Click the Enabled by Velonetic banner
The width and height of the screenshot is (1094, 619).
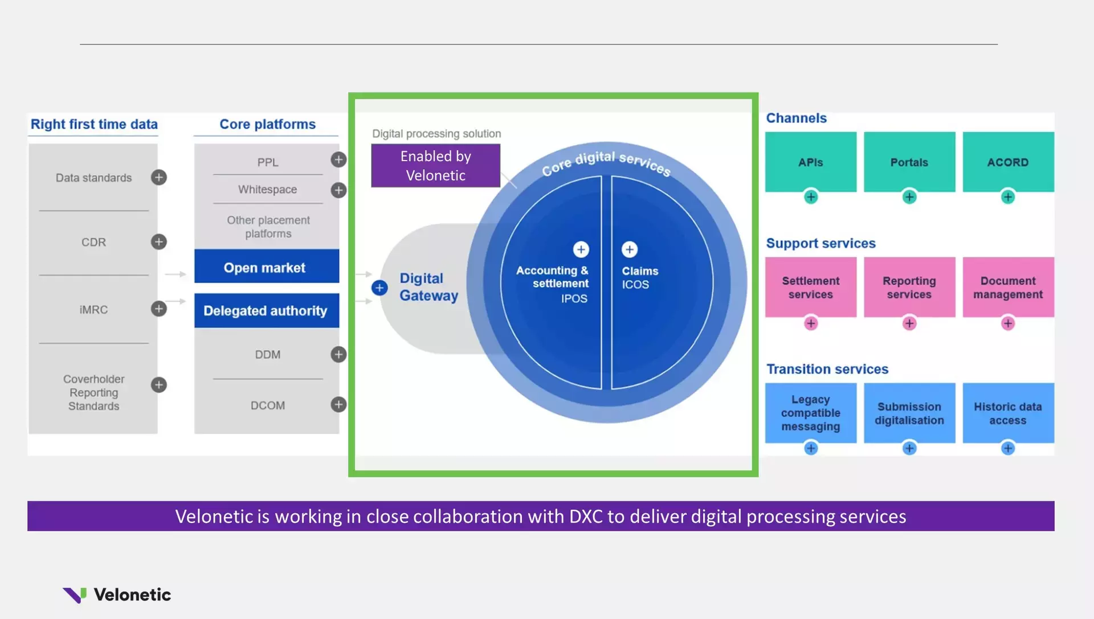[435, 165]
